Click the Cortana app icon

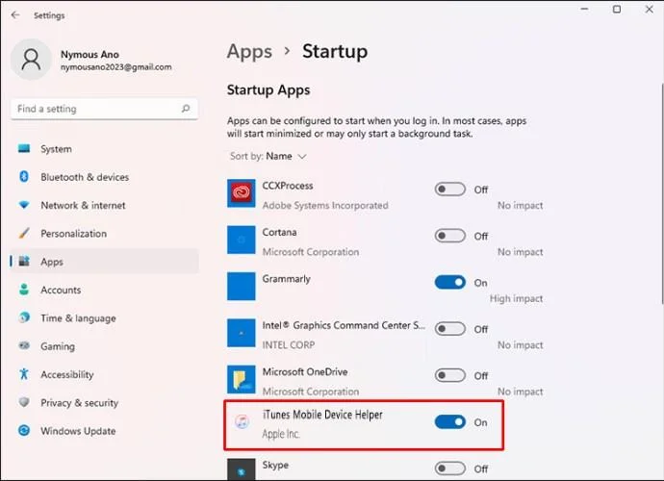241,240
